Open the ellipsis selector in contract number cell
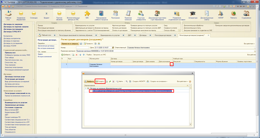 pos(172,64)
